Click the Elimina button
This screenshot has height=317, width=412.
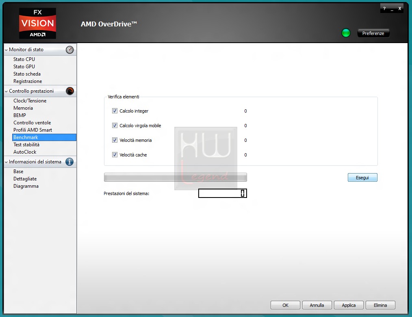tap(380, 305)
